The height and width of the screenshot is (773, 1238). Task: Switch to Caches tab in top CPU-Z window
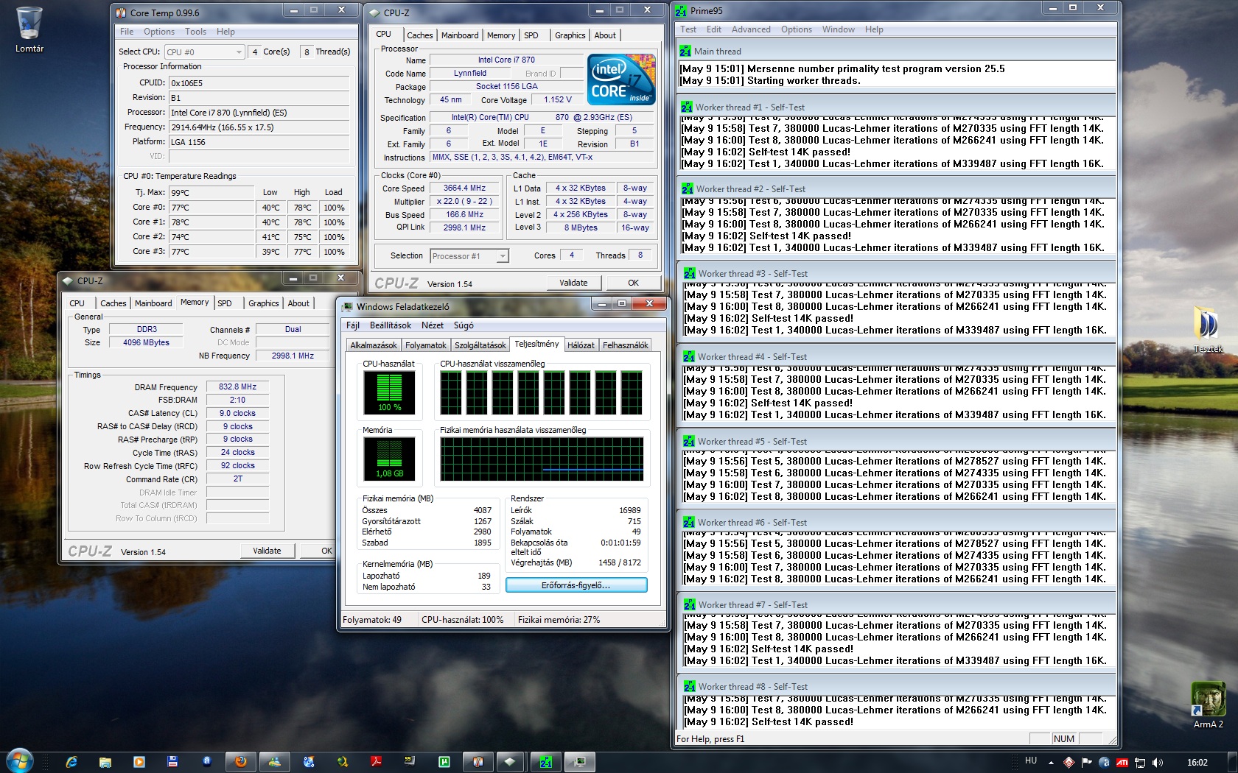pyautogui.click(x=420, y=35)
